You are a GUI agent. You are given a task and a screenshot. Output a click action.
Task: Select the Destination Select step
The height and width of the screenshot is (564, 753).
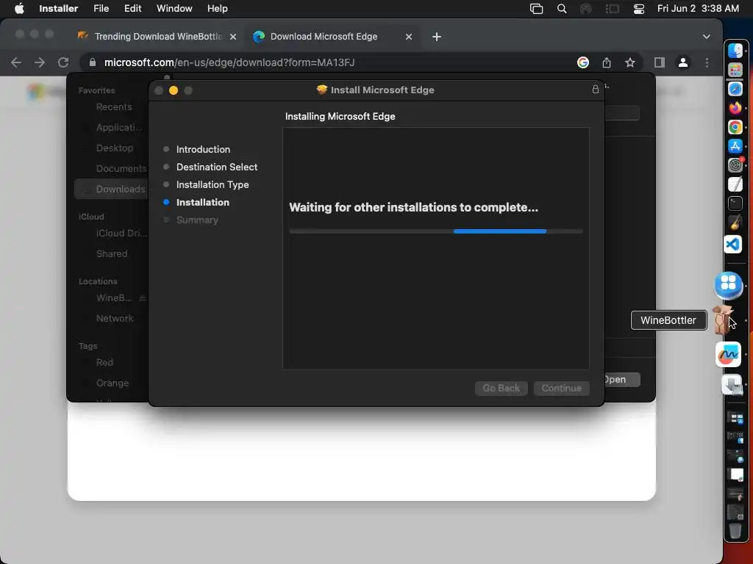217,167
